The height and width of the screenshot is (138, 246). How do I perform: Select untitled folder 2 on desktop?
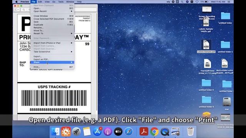pyautogui.click(x=225, y=46)
